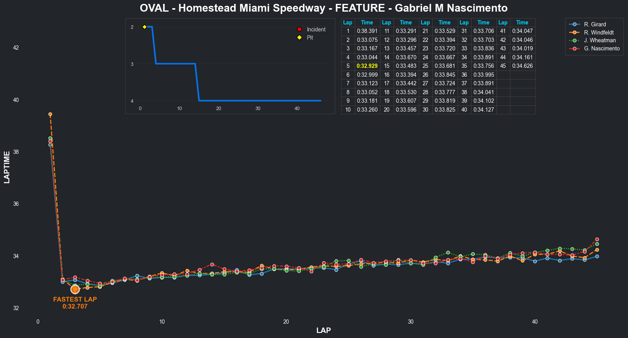Click the highlighted orange fastest lap marker
Image resolution: width=628 pixels, height=338 pixels.
pyautogui.click(x=75, y=289)
